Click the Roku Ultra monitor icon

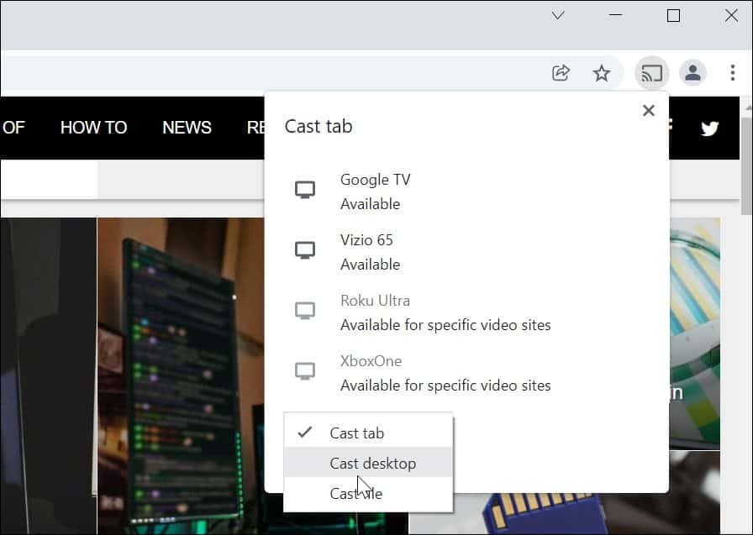pyautogui.click(x=305, y=311)
